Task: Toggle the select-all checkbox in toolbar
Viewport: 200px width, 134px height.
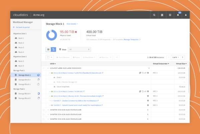Action: pyautogui.click(x=48, y=57)
